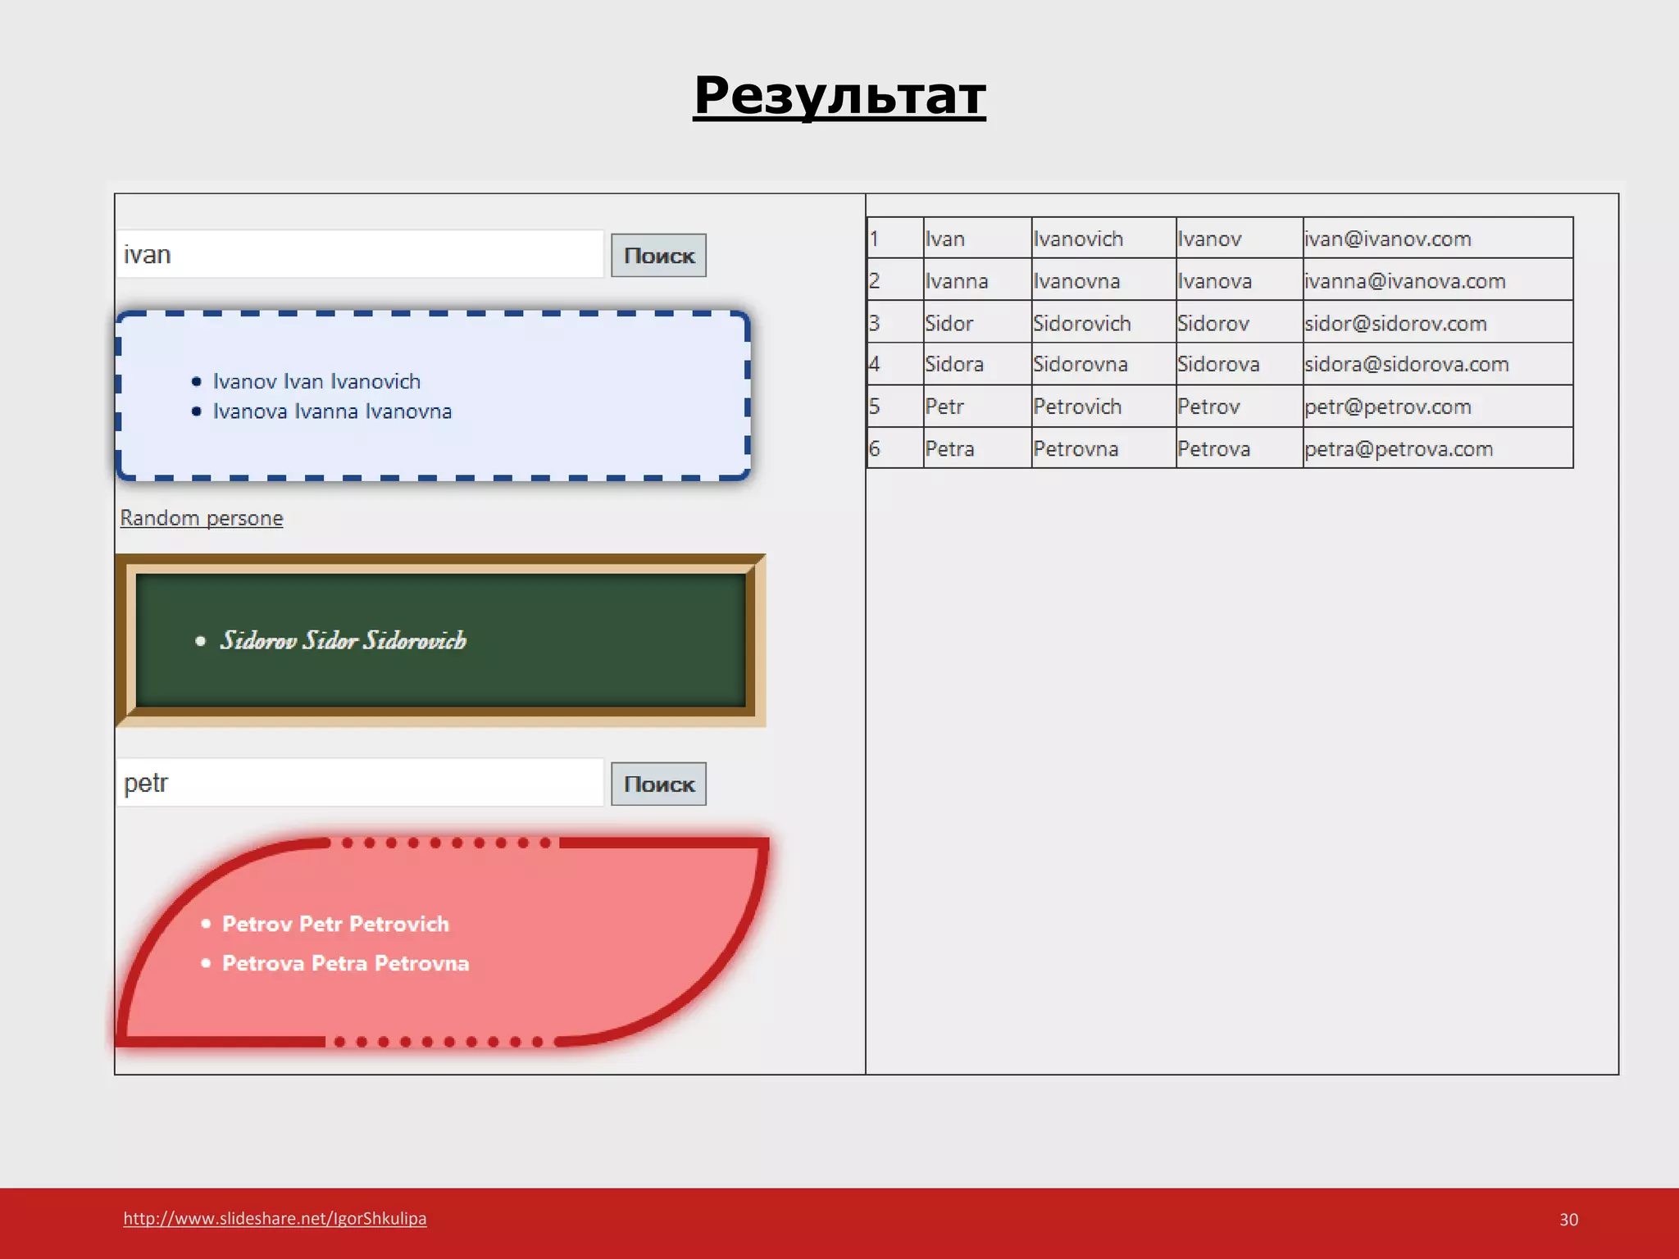Click the slide number '30'
Screen dimensions: 1679x1259
1568,1220
